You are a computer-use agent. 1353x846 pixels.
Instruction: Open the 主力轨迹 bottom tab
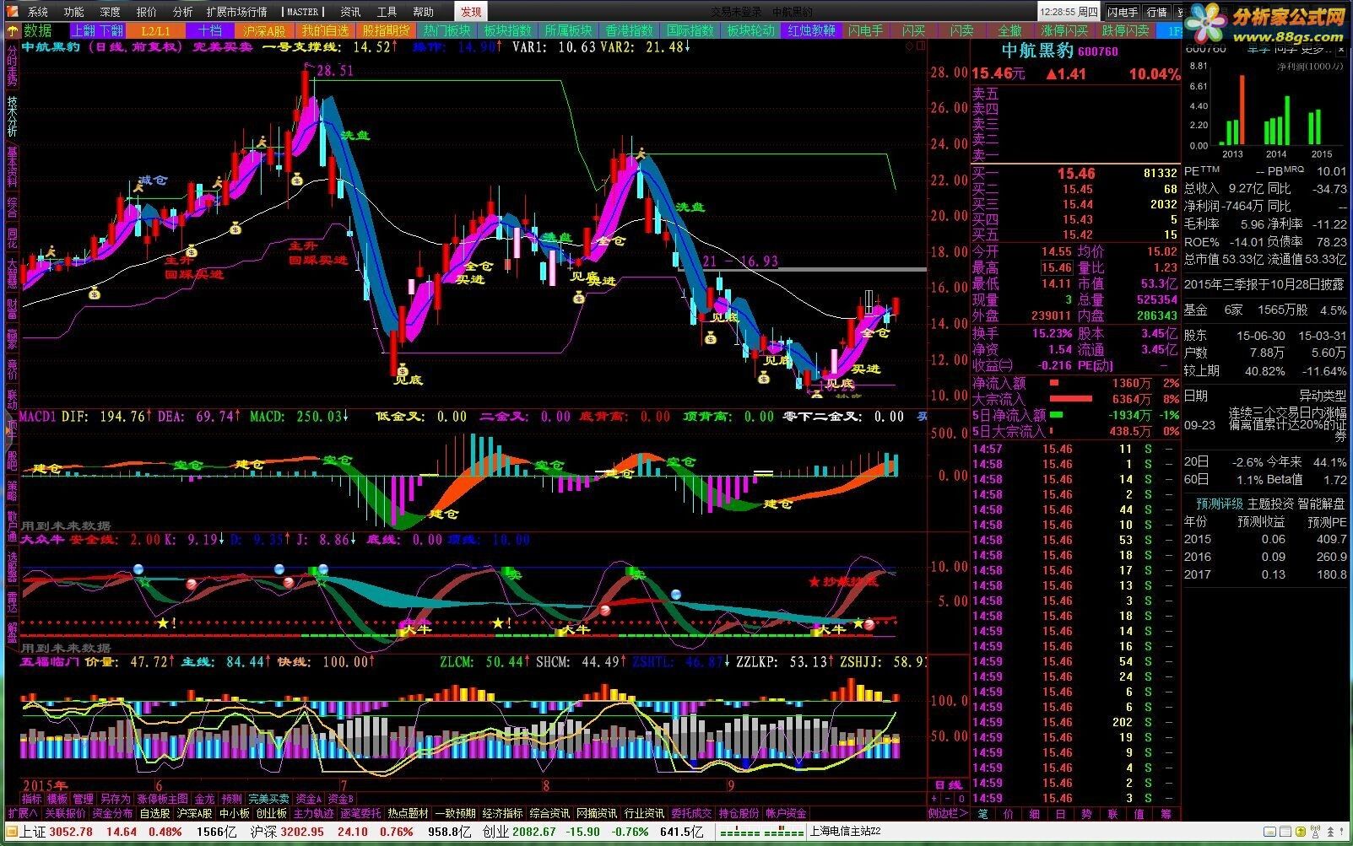[313, 814]
